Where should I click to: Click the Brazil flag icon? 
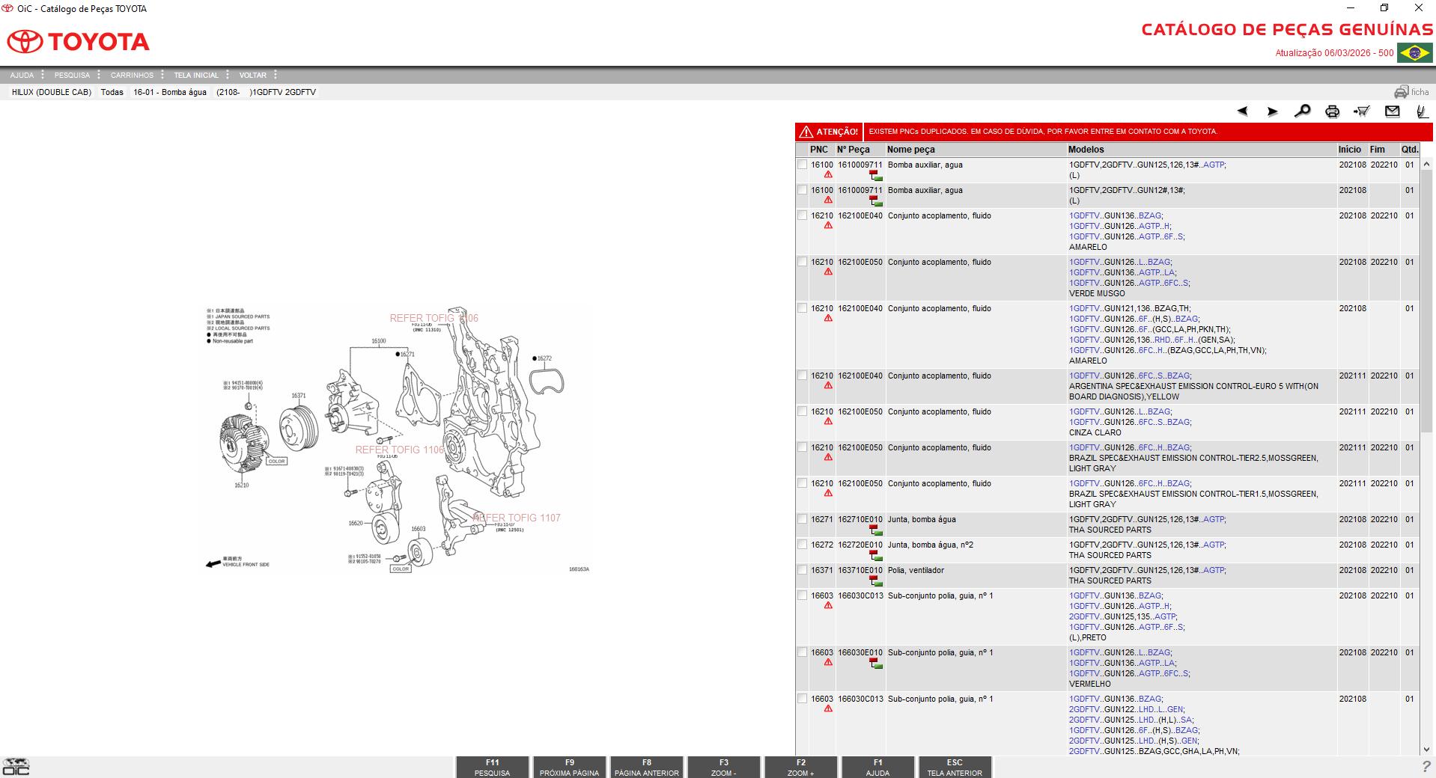[x=1414, y=52]
